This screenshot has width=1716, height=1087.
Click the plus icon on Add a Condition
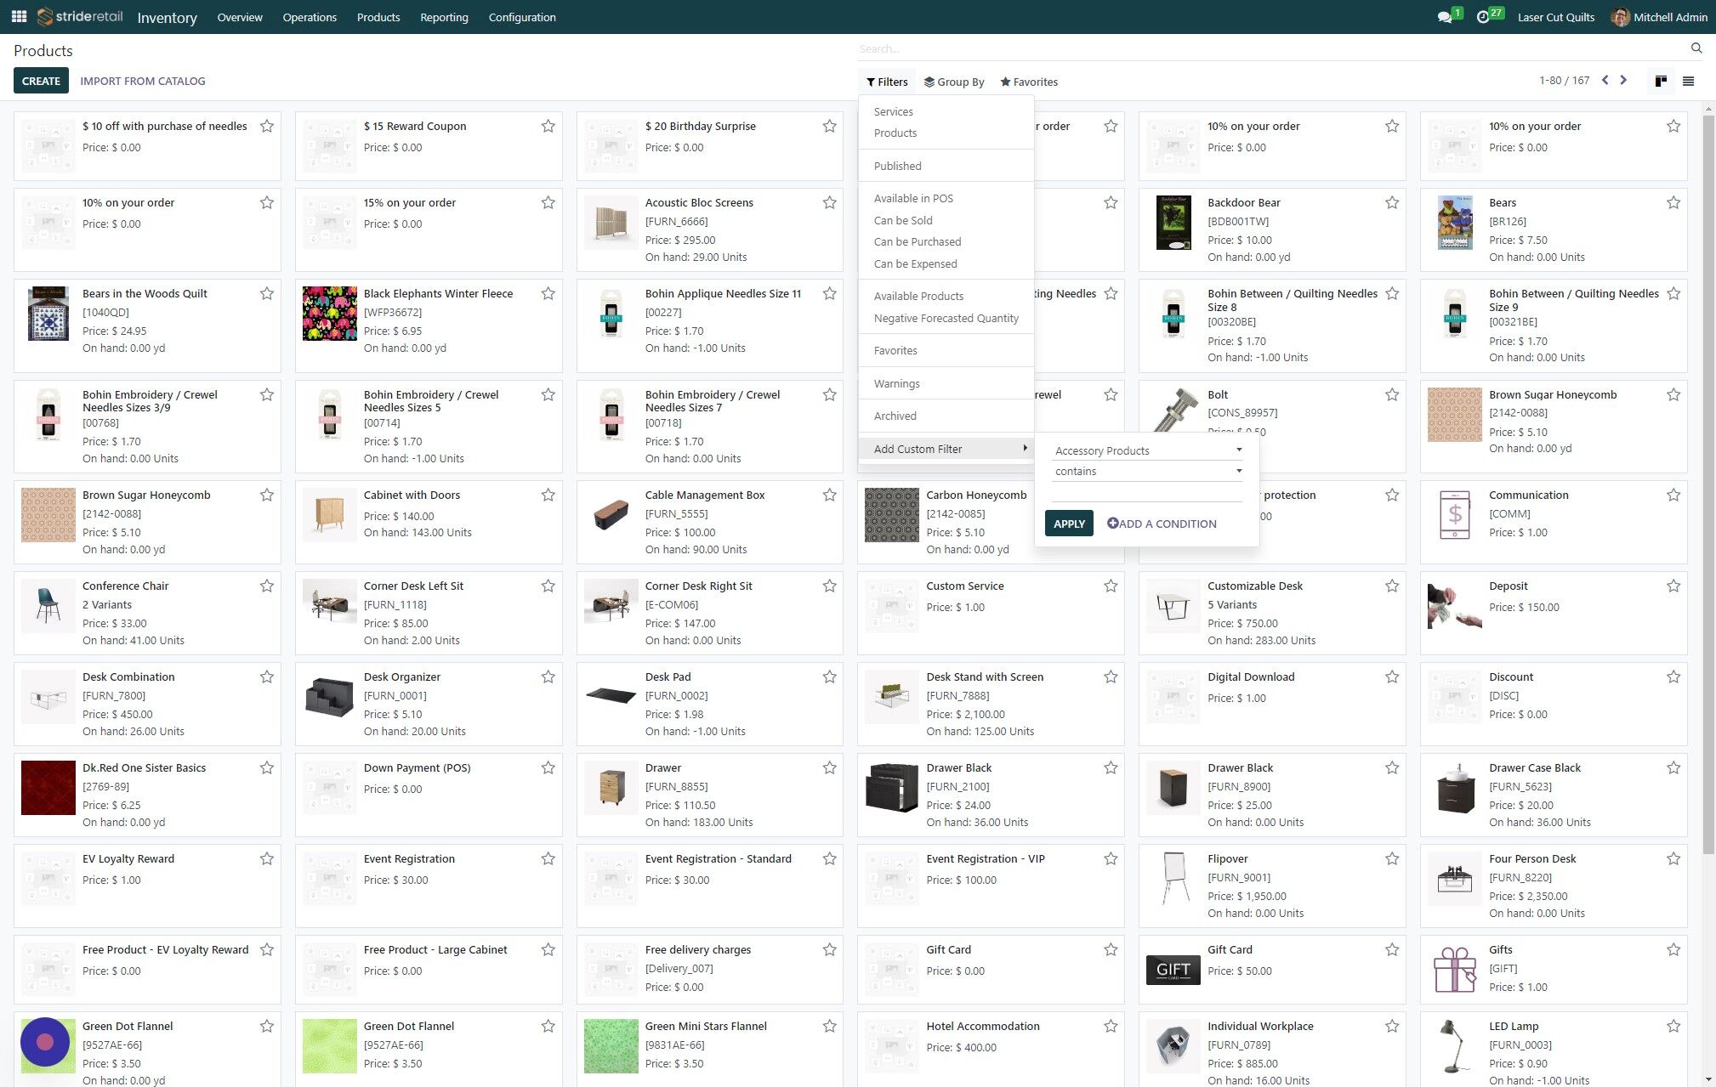tap(1112, 524)
